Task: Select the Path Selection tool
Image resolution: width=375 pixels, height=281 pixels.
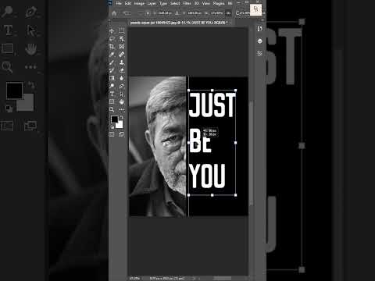Action: click(x=121, y=94)
